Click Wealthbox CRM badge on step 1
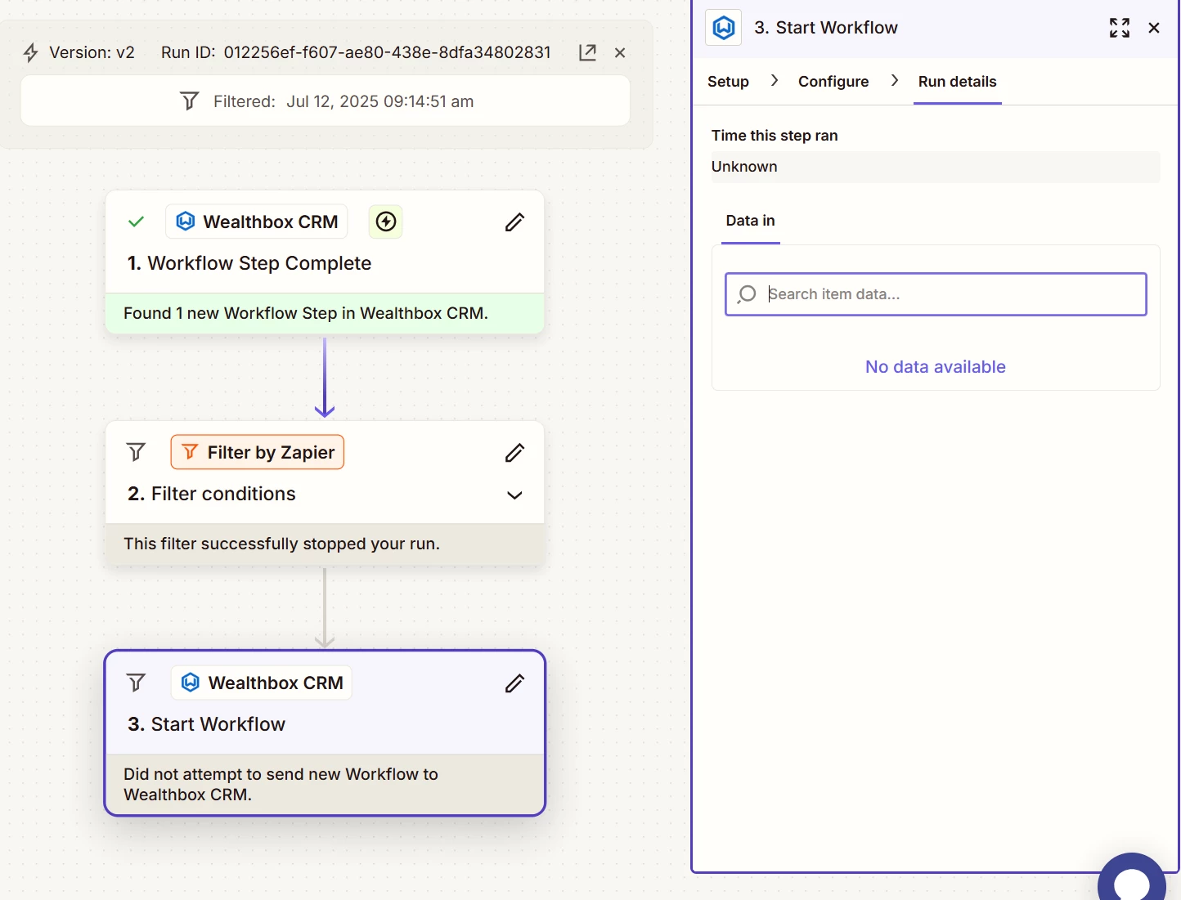 coord(257,222)
